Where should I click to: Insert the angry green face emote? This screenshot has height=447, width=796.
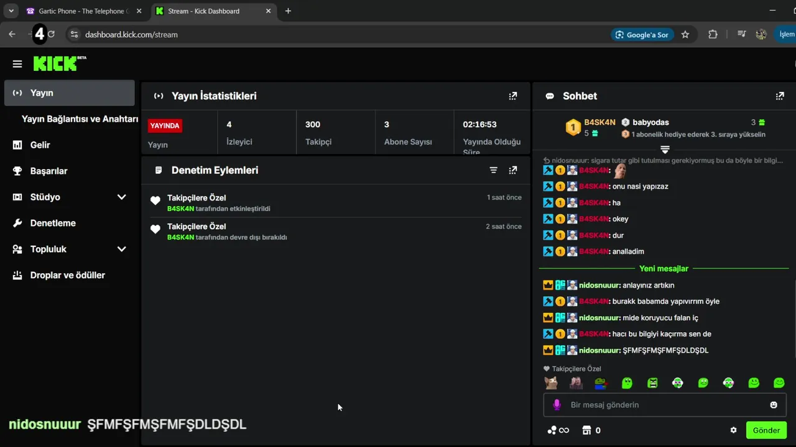pos(652,383)
